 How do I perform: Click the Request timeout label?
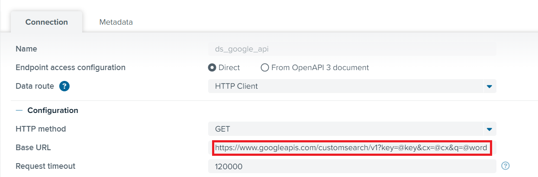(45, 166)
